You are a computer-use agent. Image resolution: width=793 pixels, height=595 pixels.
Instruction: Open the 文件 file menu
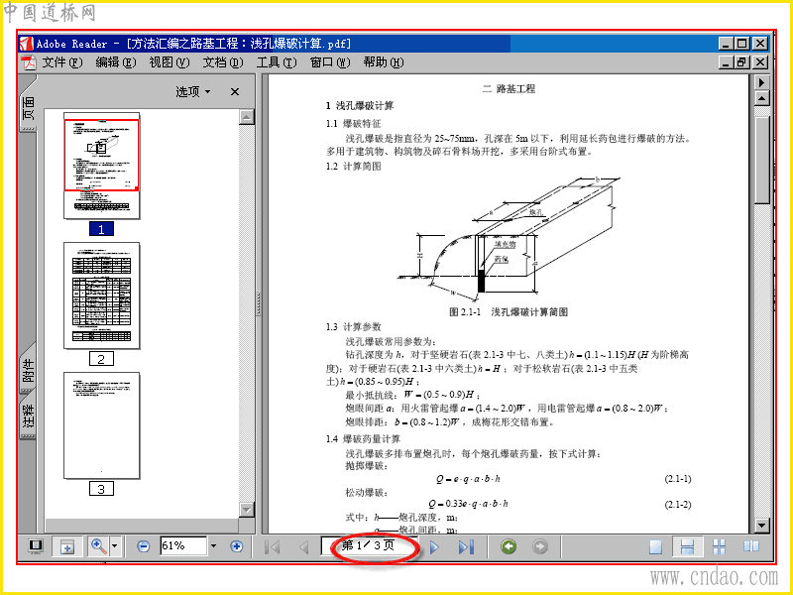coord(62,62)
